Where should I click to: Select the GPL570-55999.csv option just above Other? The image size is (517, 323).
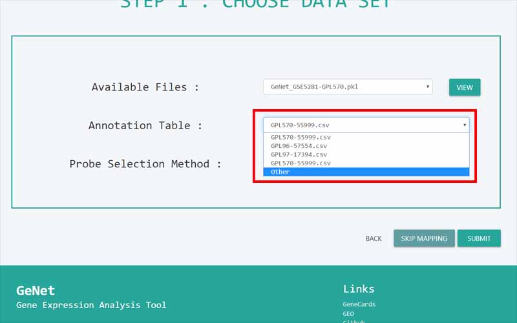point(301,163)
